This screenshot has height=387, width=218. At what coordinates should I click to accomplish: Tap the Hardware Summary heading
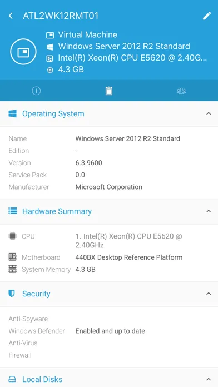pos(57,211)
